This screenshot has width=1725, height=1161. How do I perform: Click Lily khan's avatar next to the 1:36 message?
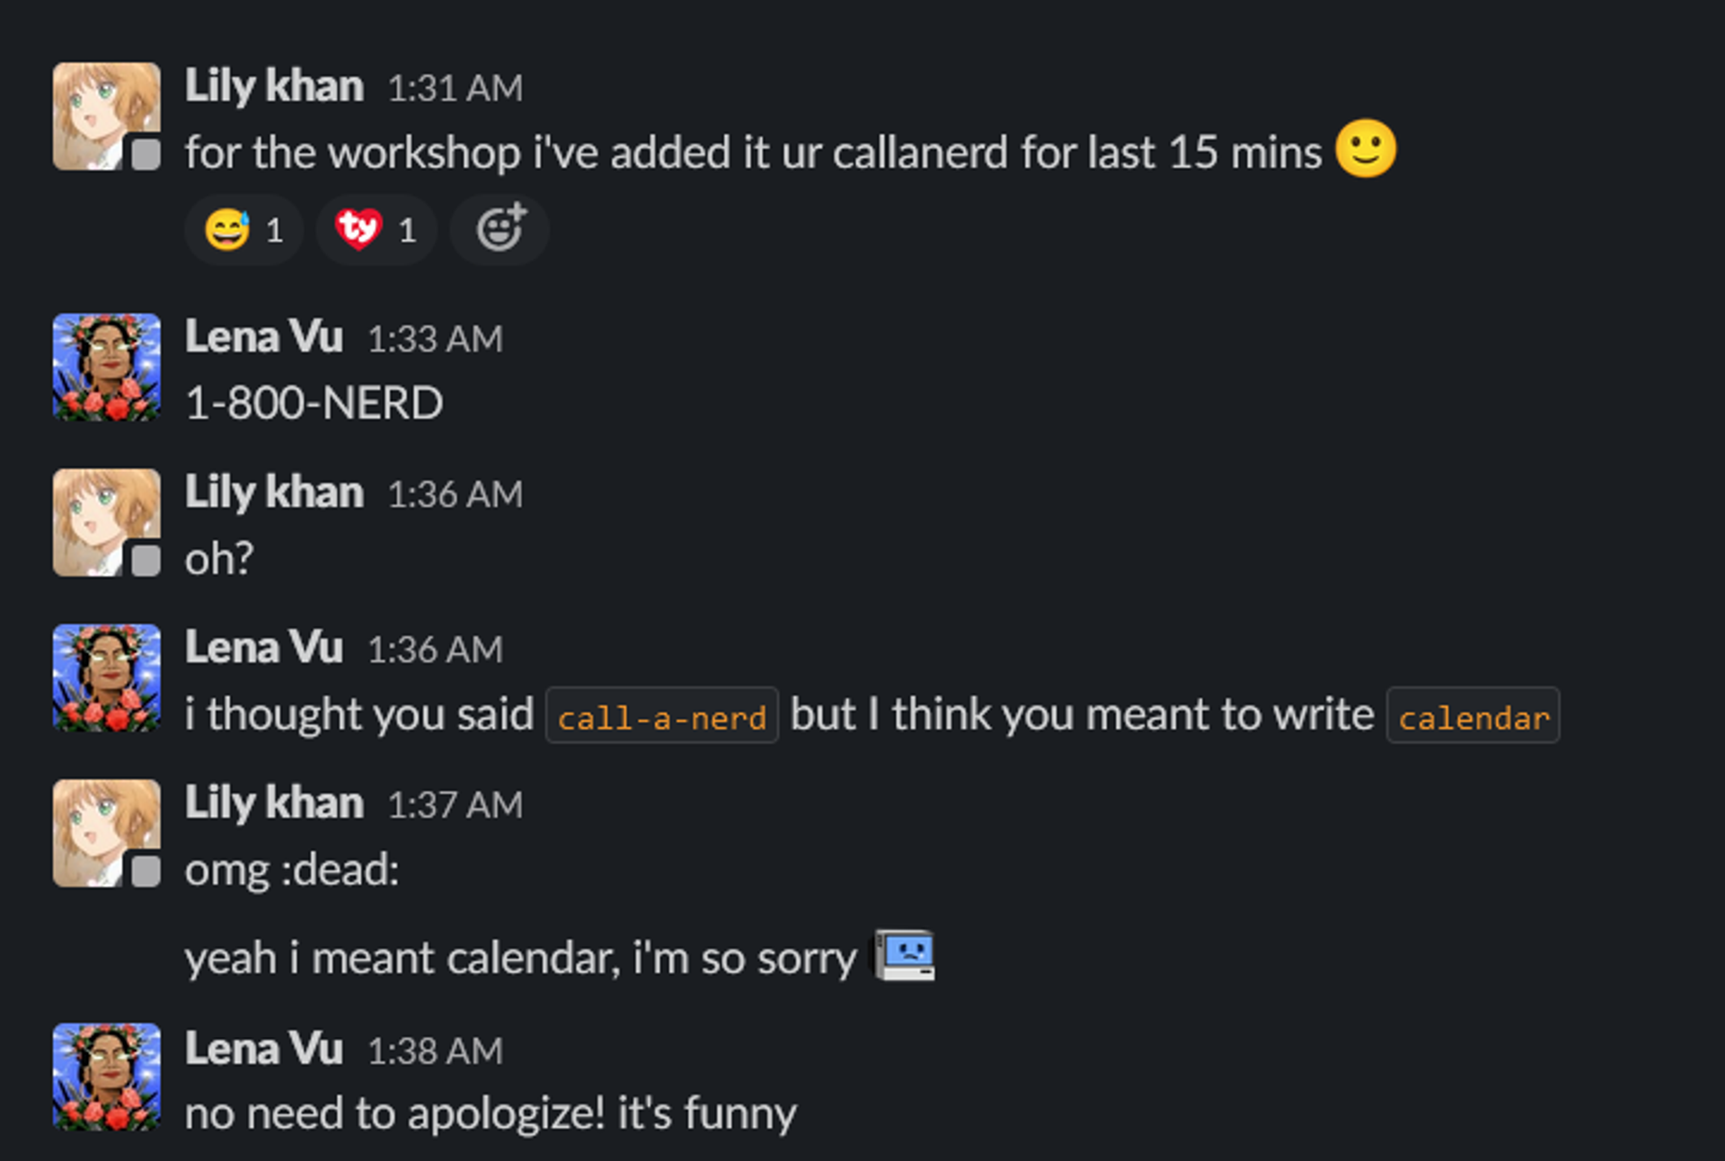pos(105,522)
